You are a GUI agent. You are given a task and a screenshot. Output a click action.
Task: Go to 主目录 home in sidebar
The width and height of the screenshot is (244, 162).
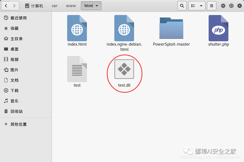(26, 39)
